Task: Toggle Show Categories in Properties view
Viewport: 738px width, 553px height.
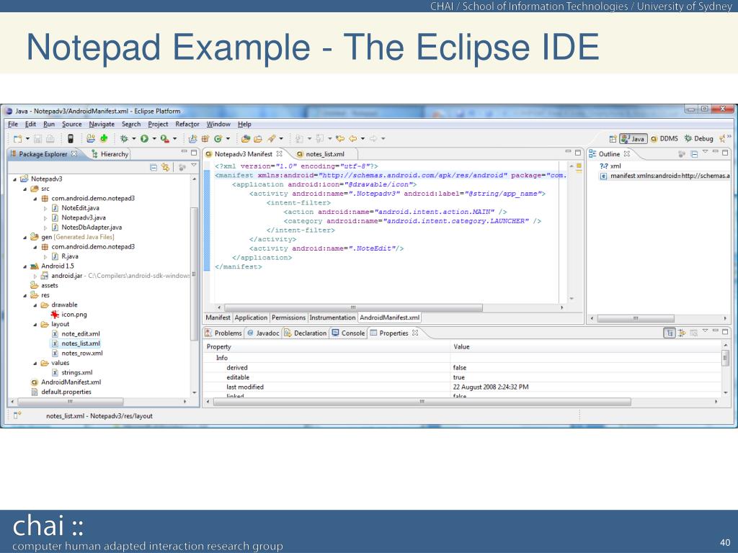Action: point(670,333)
